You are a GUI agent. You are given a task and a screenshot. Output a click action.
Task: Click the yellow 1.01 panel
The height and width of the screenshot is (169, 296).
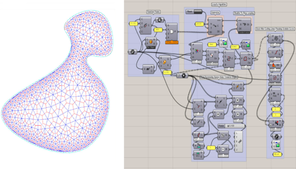point(167,72)
